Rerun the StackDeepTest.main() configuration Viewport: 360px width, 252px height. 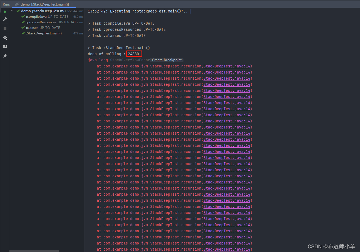point(5,12)
